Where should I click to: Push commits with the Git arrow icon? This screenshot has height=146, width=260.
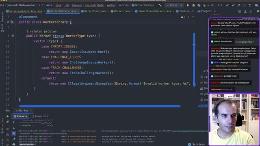coord(238,5)
